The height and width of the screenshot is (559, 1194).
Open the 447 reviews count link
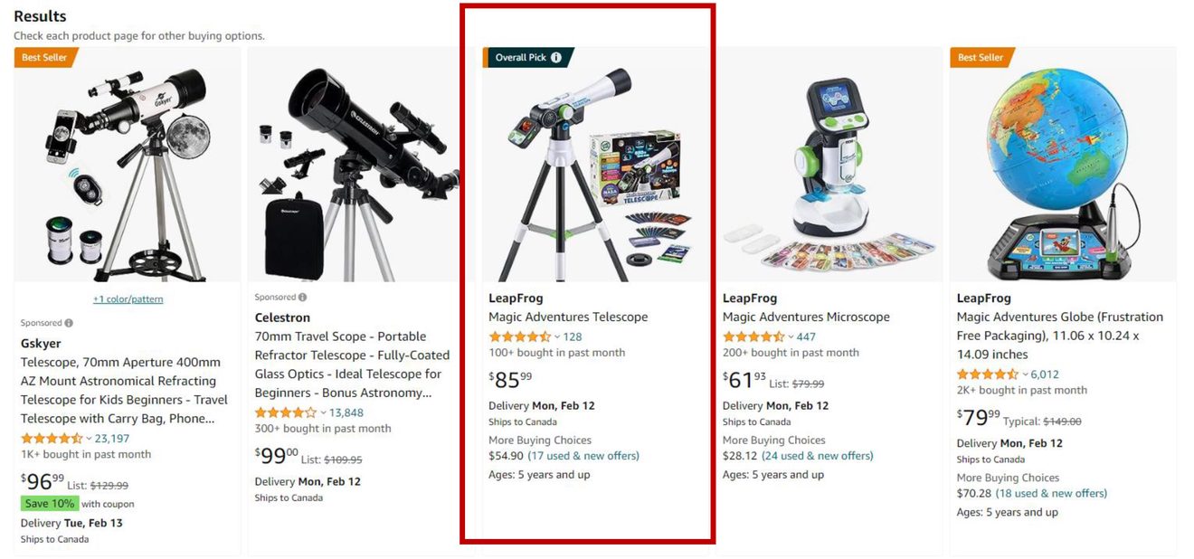coord(806,337)
